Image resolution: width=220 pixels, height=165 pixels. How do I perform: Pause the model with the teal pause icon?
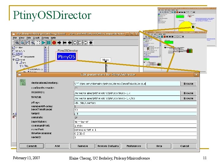[49, 42]
